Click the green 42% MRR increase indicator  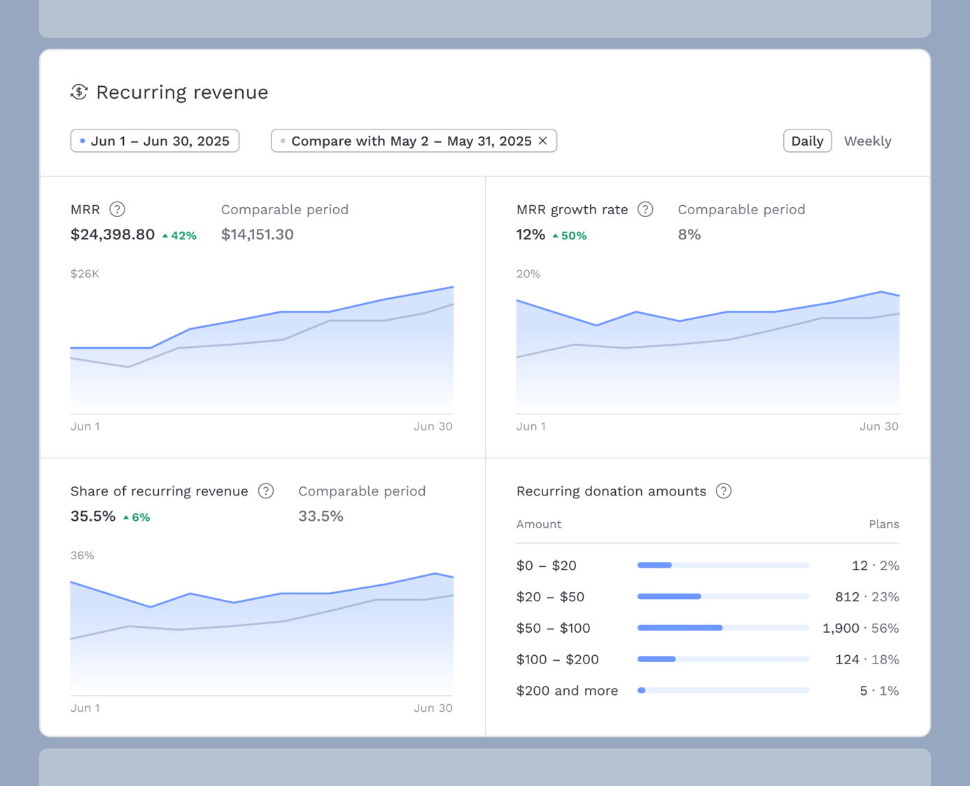tap(180, 236)
